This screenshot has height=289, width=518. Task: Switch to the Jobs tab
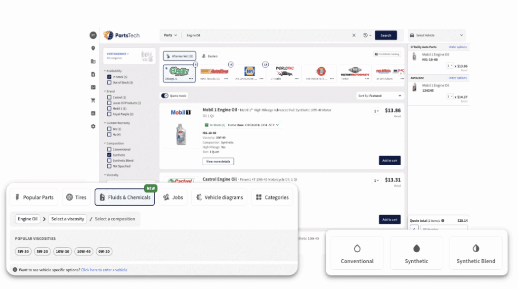tap(173, 197)
